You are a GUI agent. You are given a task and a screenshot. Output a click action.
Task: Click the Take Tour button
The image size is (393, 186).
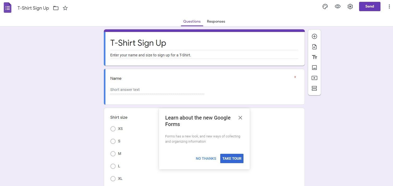click(x=232, y=158)
